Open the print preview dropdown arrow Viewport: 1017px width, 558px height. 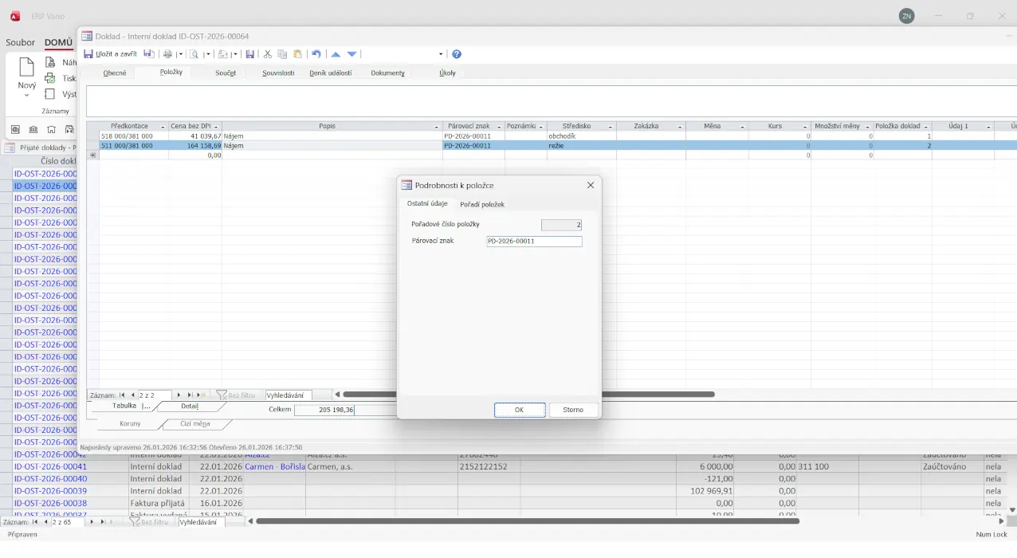click(x=207, y=54)
